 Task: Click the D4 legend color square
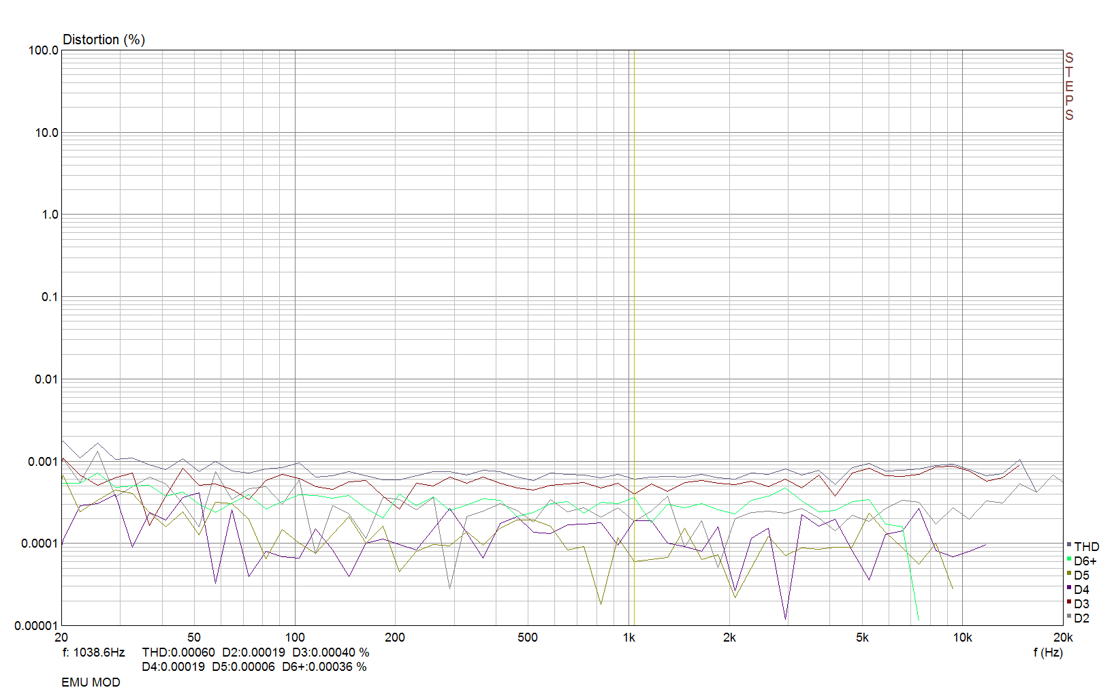point(1069,588)
